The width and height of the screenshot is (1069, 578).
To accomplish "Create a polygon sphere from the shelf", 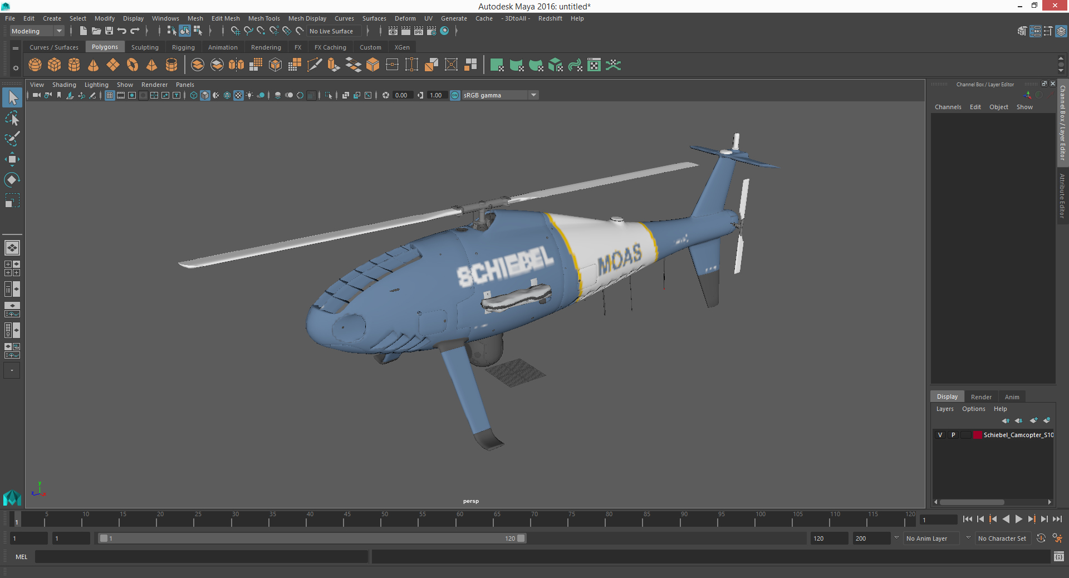I will [x=35, y=65].
